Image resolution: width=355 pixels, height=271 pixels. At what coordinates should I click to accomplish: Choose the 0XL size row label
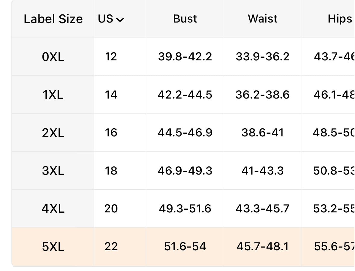pos(53,57)
